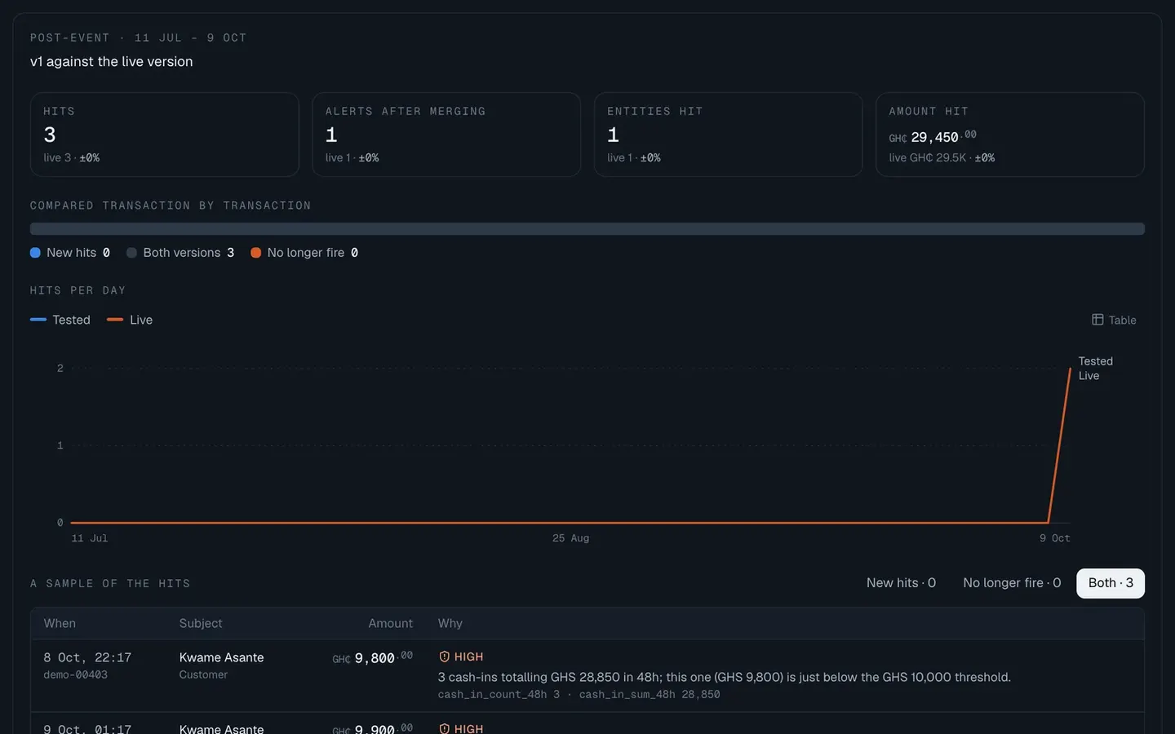Viewport: 1175px width, 734px height.
Task: Click the "3 cash-ins totalling GHS 28,850" explanation
Action: click(x=725, y=677)
